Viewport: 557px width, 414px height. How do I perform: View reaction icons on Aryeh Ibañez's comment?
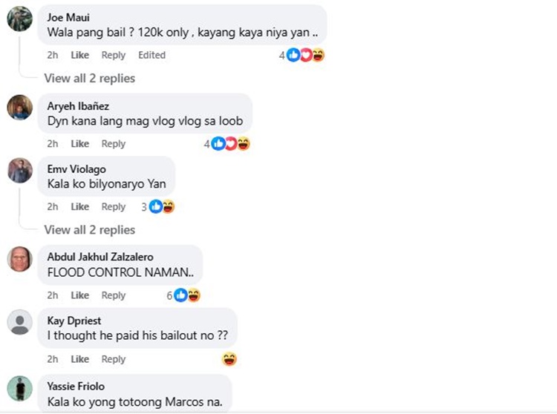(230, 144)
